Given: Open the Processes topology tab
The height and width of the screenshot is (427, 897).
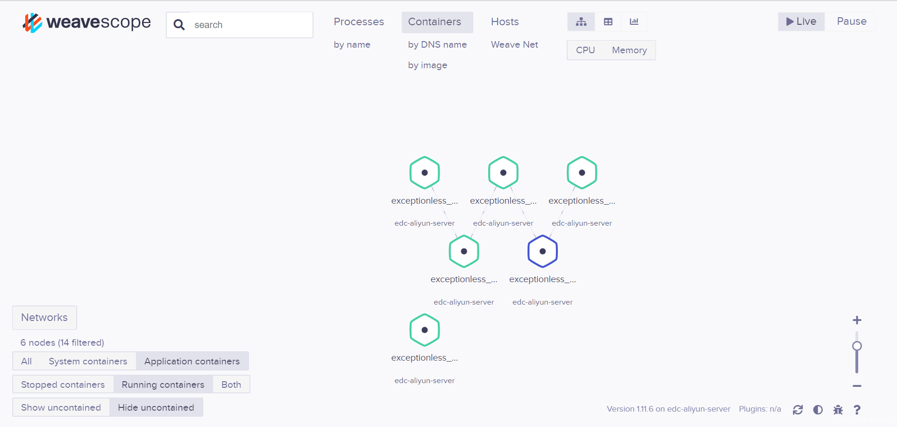Looking at the screenshot, I should [359, 22].
